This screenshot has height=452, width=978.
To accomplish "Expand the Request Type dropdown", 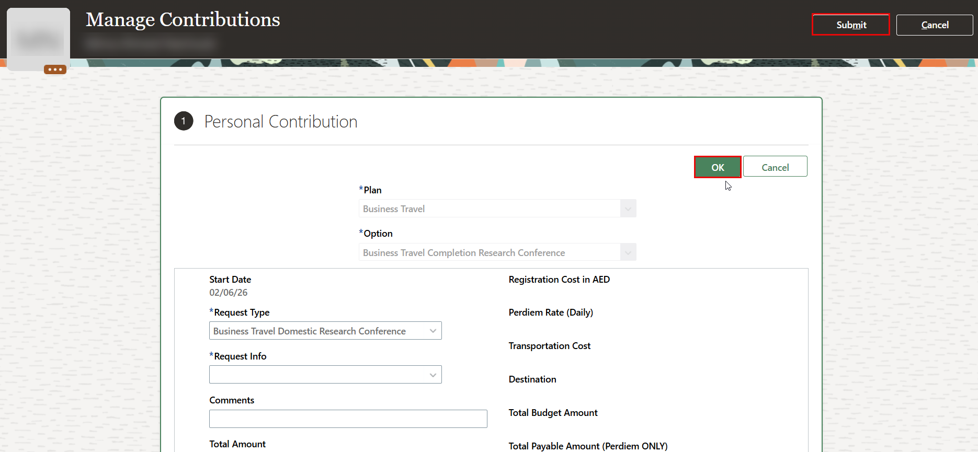I will (x=325, y=331).
